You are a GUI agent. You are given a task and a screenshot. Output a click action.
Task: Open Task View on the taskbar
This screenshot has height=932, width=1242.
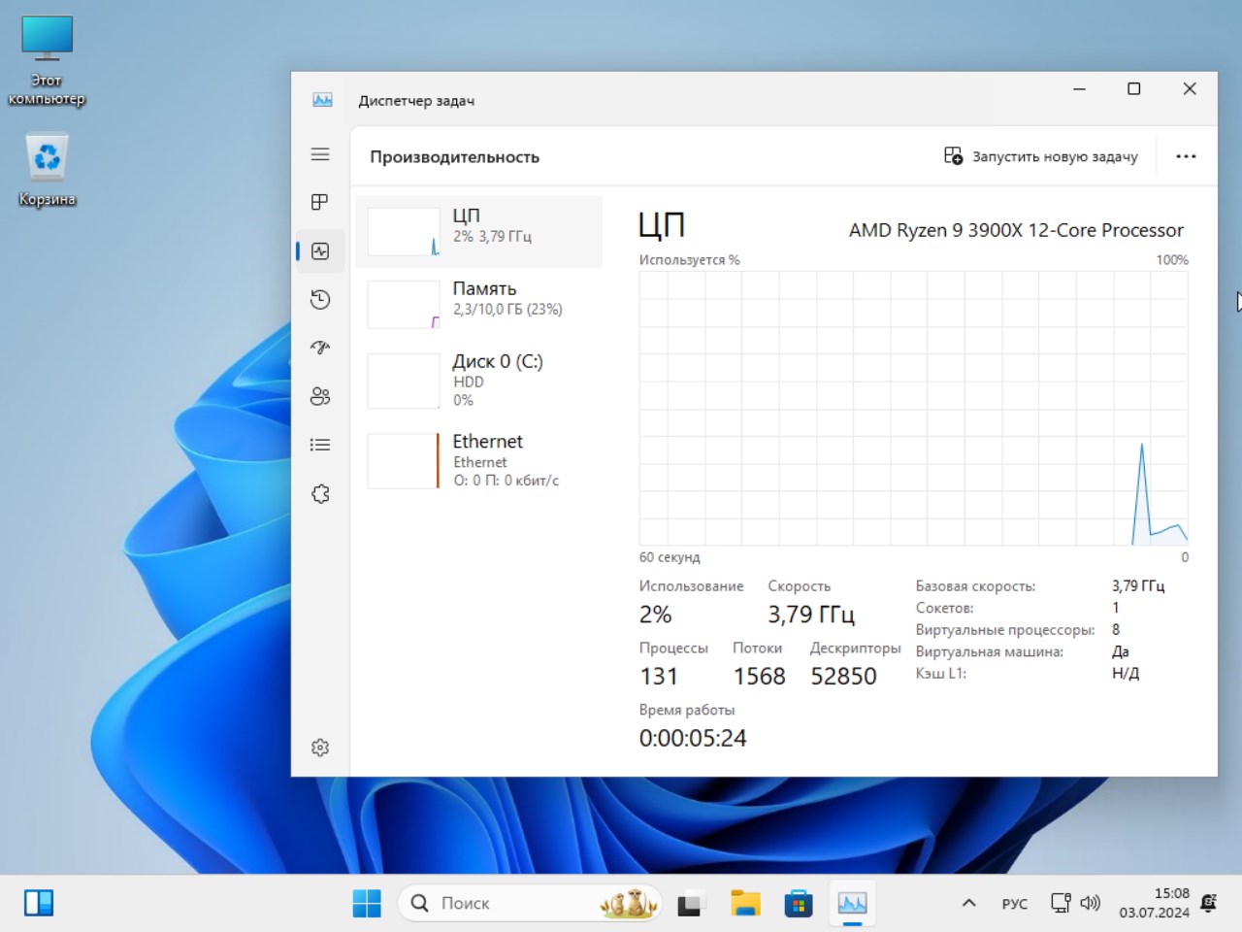pyautogui.click(x=690, y=903)
